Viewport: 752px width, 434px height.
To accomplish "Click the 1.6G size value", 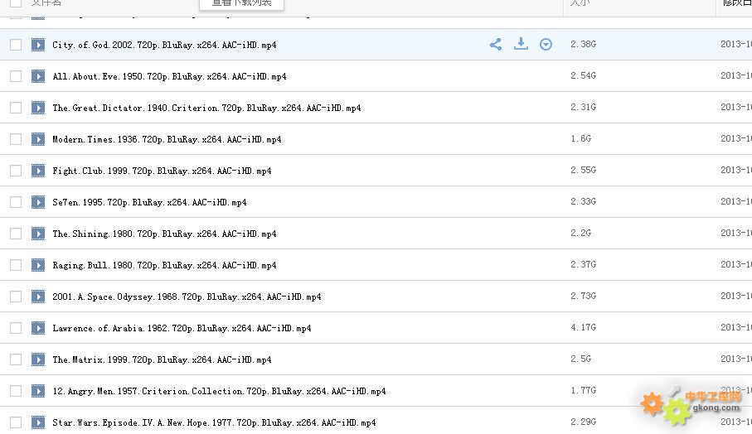I will [580, 138].
